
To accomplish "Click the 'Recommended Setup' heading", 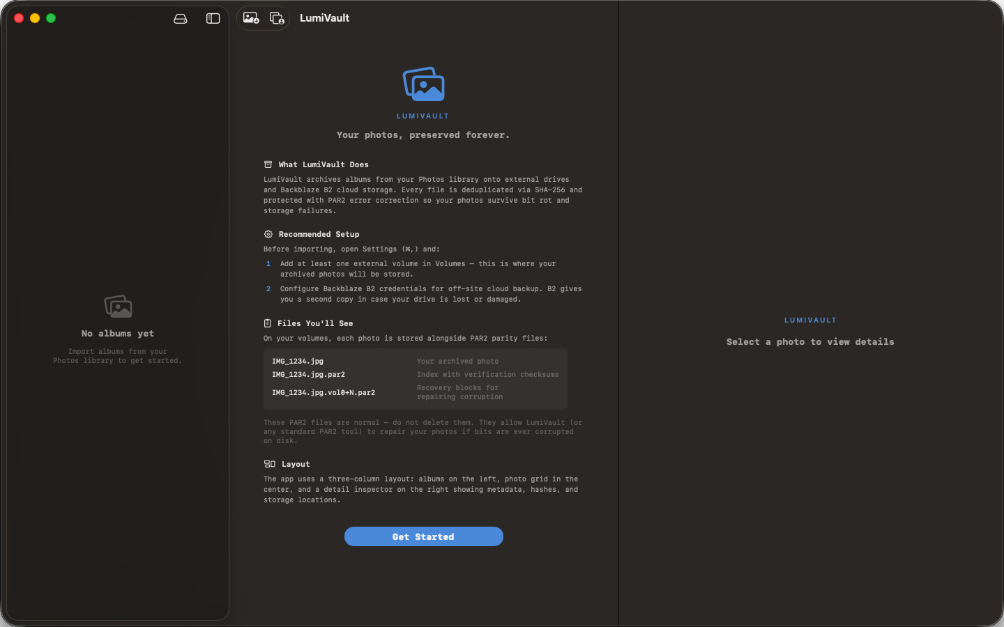I will (319, 234).
